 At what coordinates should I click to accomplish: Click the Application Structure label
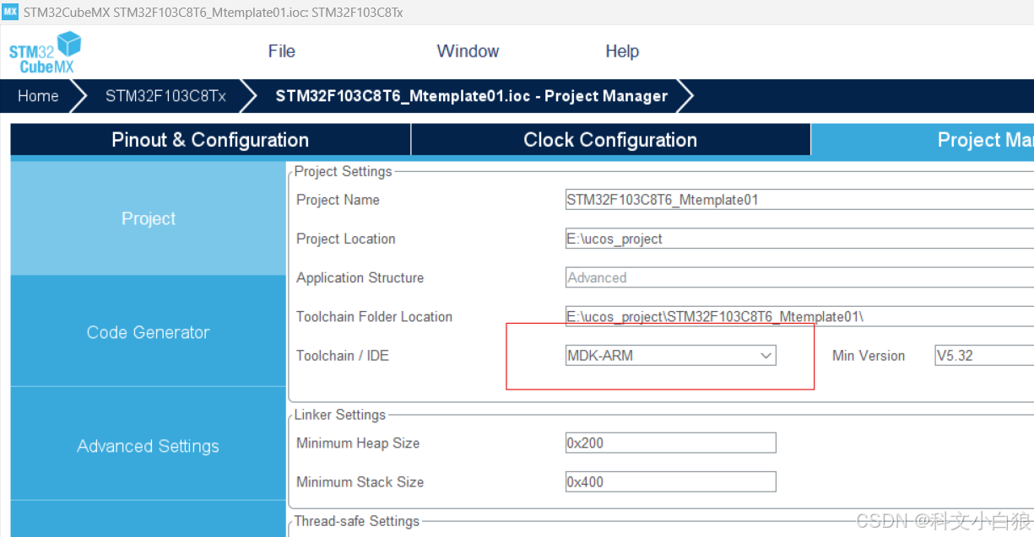360,277
